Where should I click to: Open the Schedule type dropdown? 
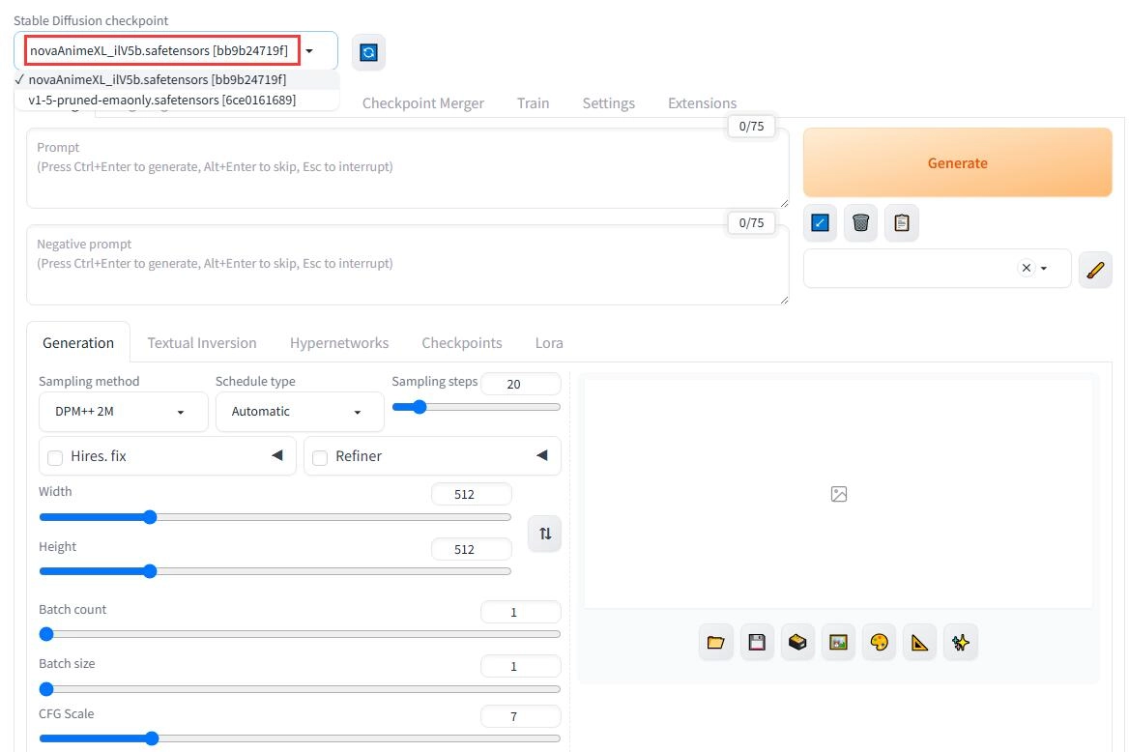tap(299, 412)
